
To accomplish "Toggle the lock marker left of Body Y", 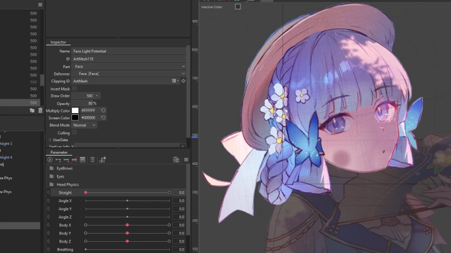I will 48,233.
